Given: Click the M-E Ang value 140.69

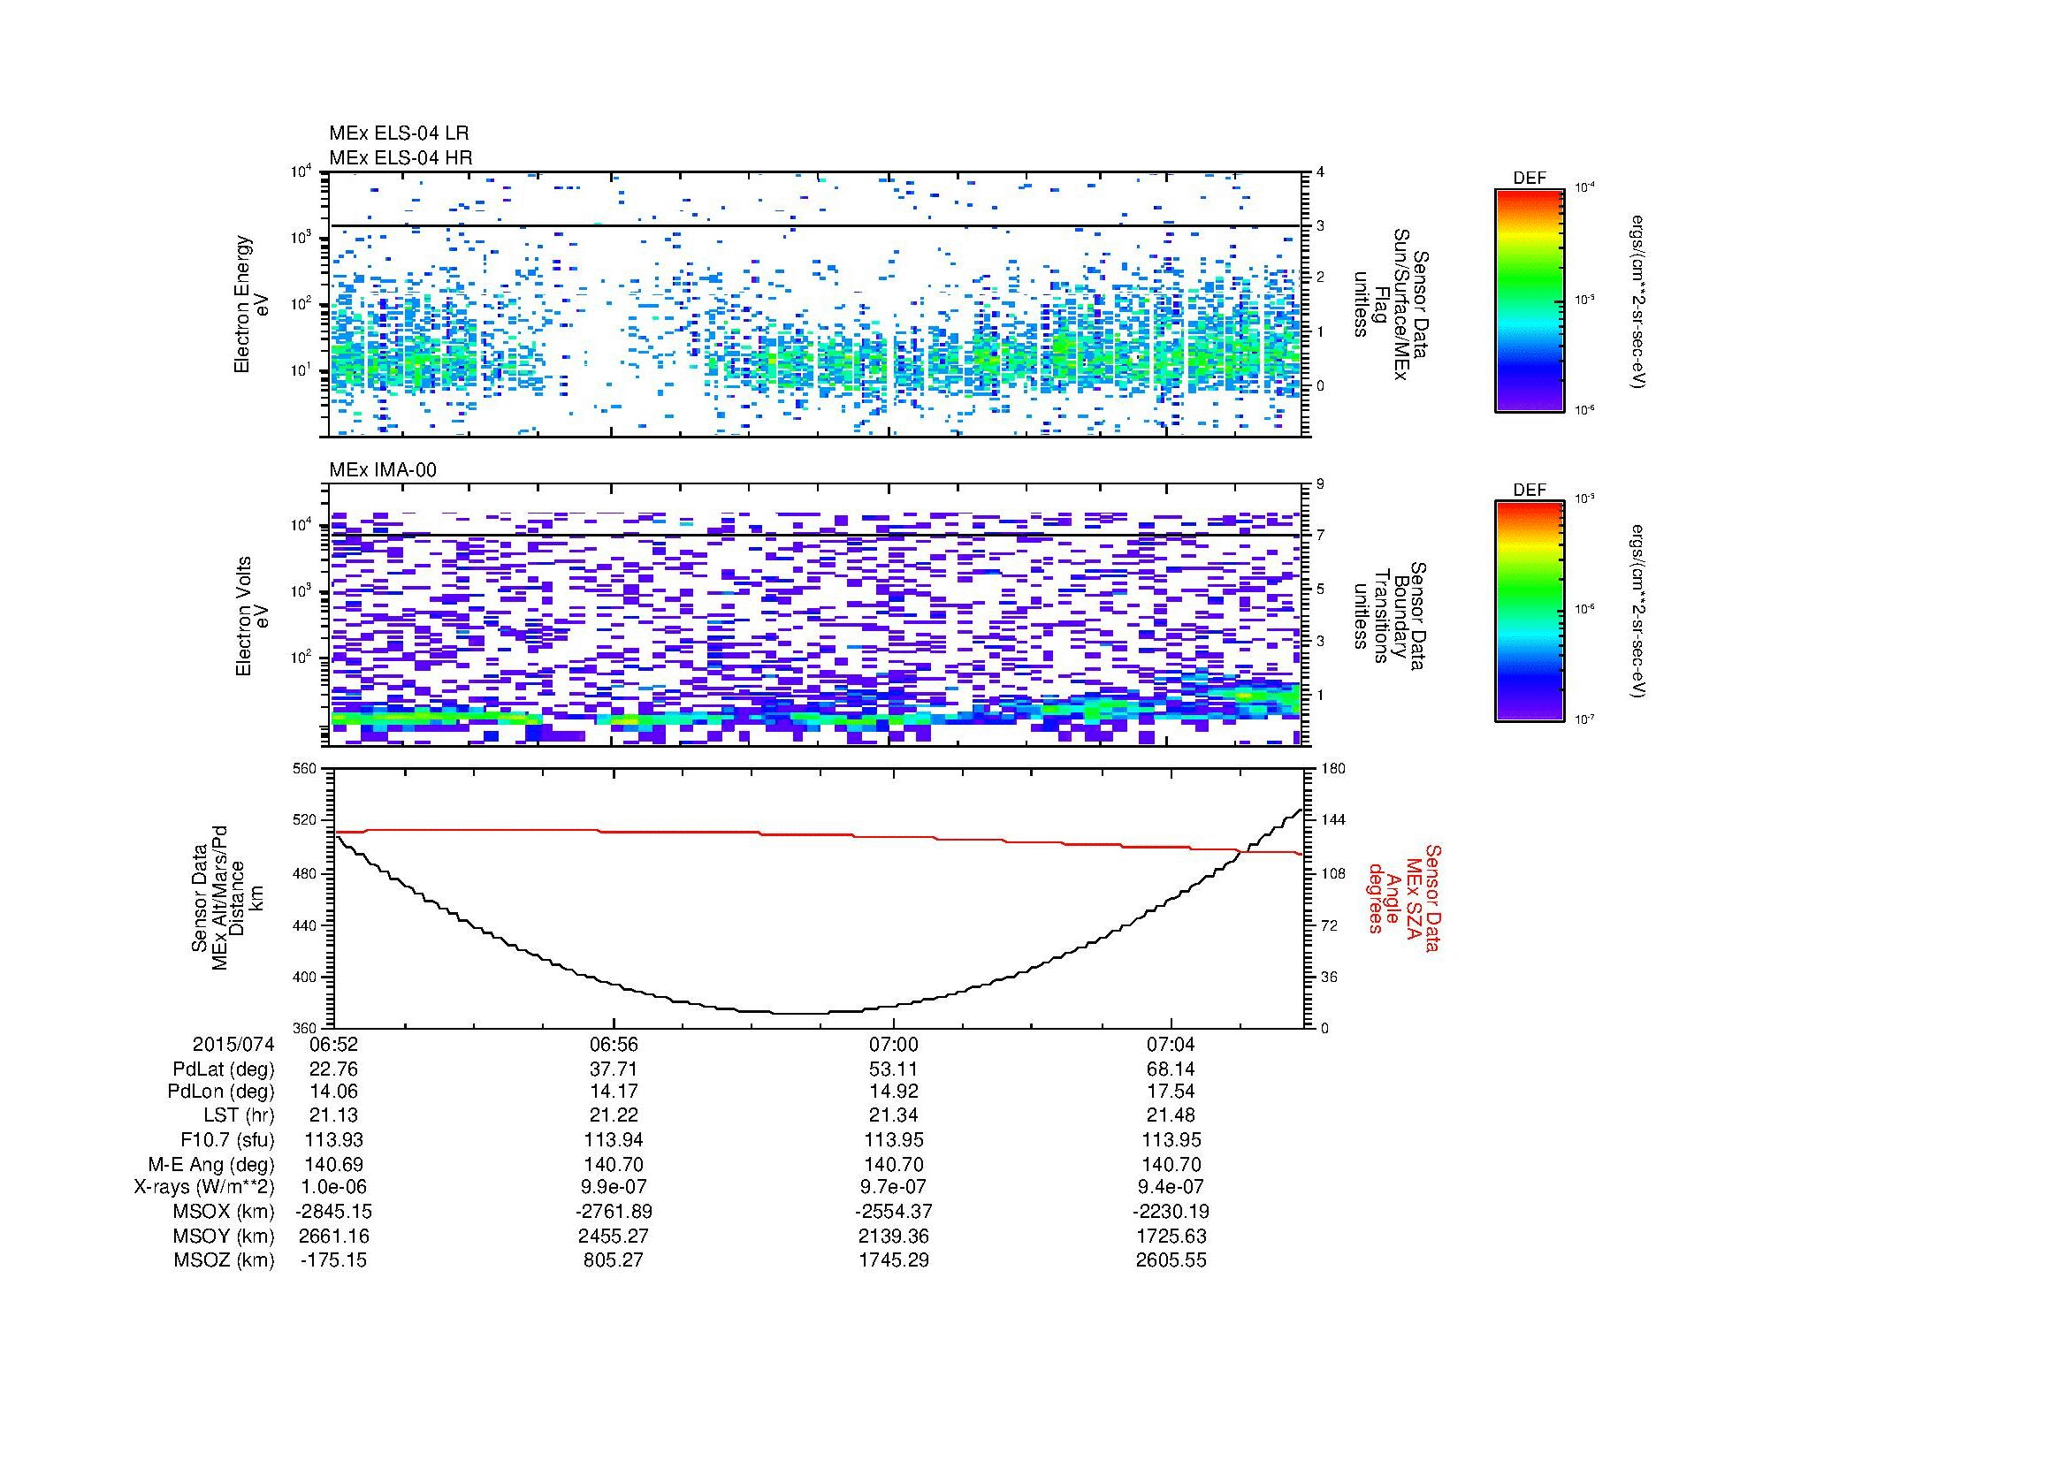Looking at the screenshot, I should pyautogui.click(x=334, y=1164).
